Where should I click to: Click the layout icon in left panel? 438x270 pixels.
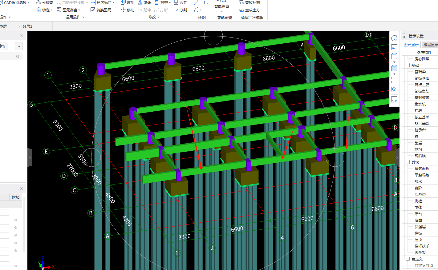(x=3, y=46)
